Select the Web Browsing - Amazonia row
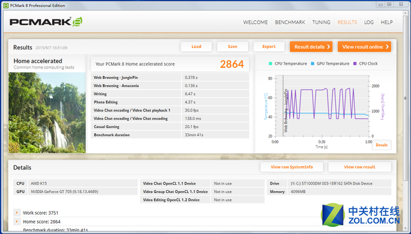The image size is (411, 234). [170, 86]
